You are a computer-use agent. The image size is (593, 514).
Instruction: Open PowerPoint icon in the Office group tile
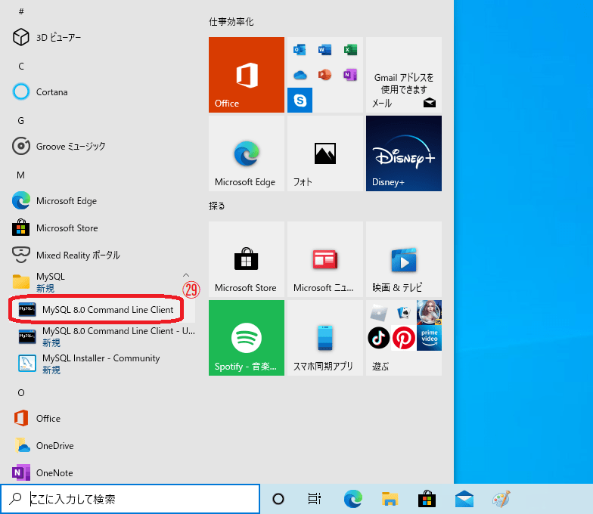pos(325,74)
